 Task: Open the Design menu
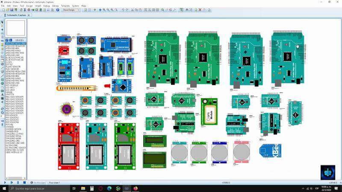point(29,6)
